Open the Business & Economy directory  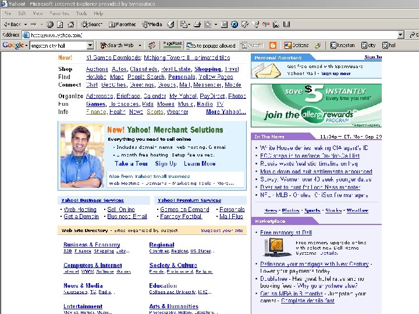click(92, 245)
